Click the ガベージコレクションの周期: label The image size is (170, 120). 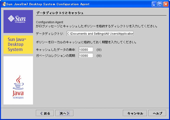56,55
